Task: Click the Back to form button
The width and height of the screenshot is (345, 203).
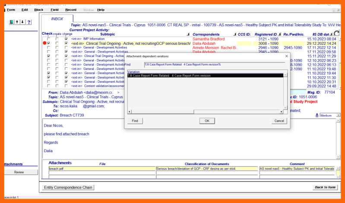Action: 325,187
